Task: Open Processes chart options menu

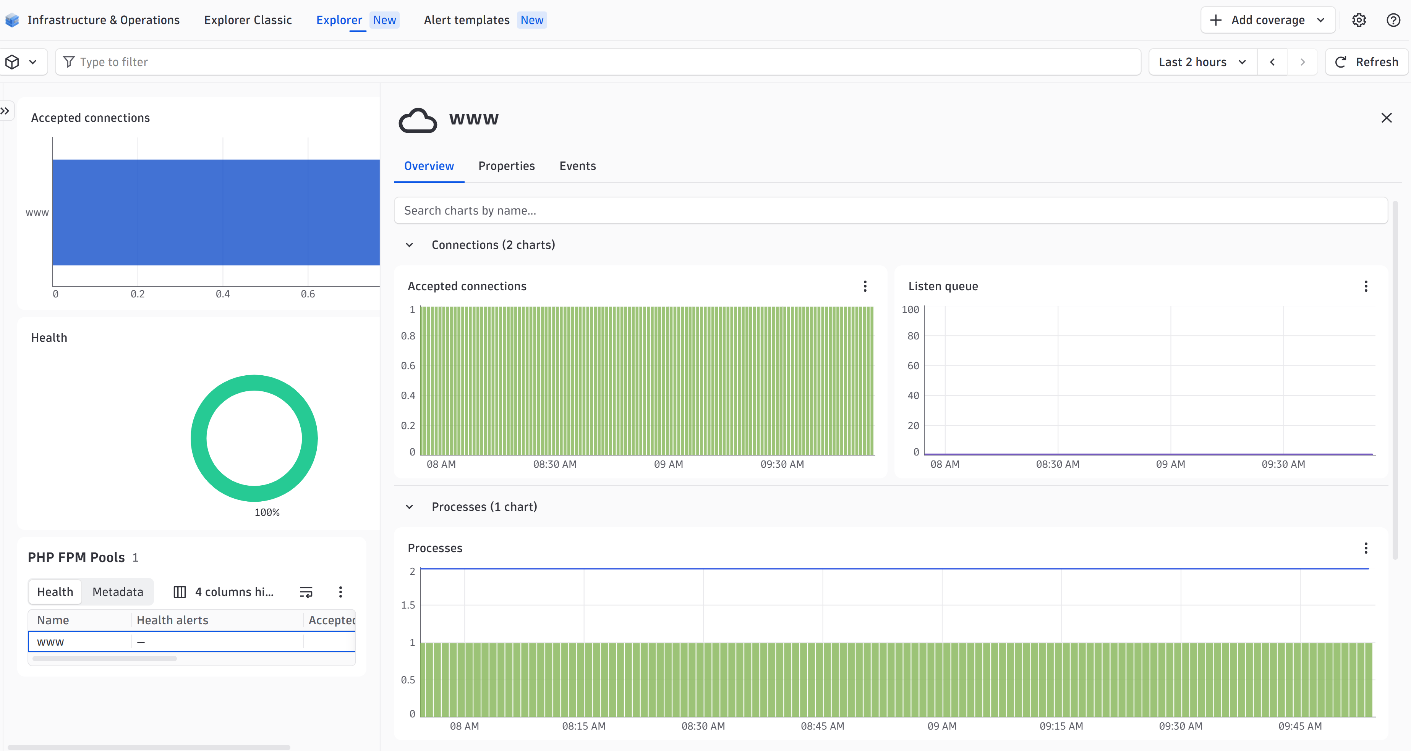Action: tap(1366, 548)
